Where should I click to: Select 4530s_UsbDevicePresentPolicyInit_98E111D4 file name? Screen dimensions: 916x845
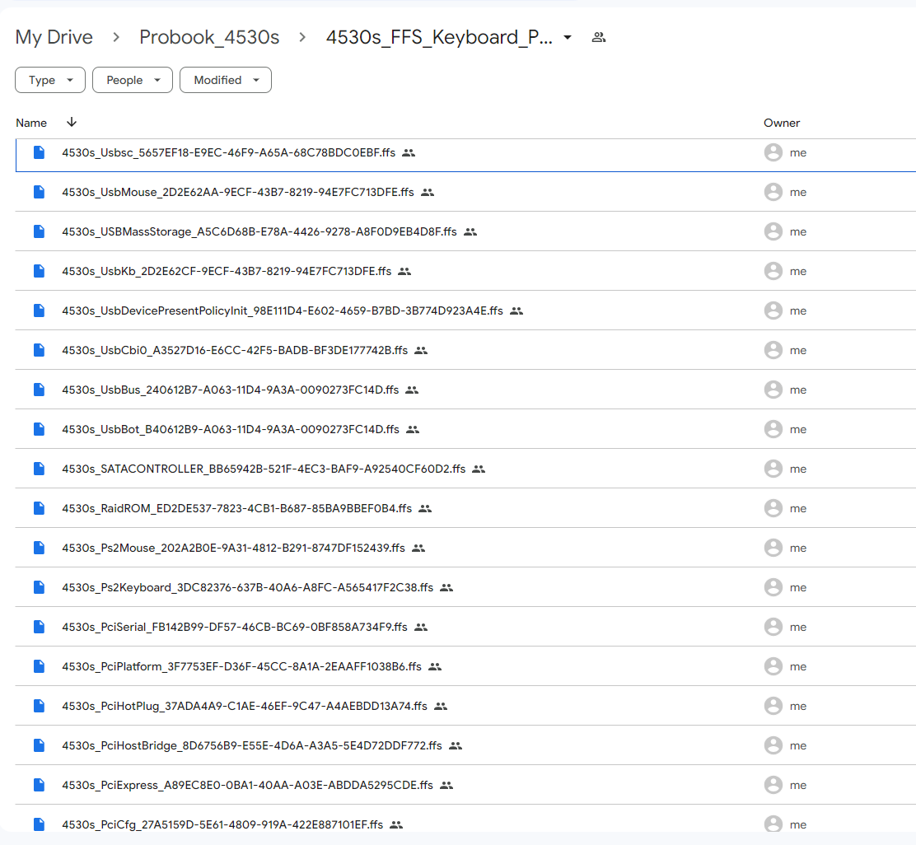pyautogui.click(x=283, y=310)
